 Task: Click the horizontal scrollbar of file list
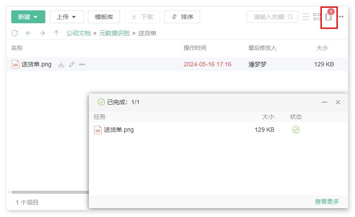[x=50, y=192]
